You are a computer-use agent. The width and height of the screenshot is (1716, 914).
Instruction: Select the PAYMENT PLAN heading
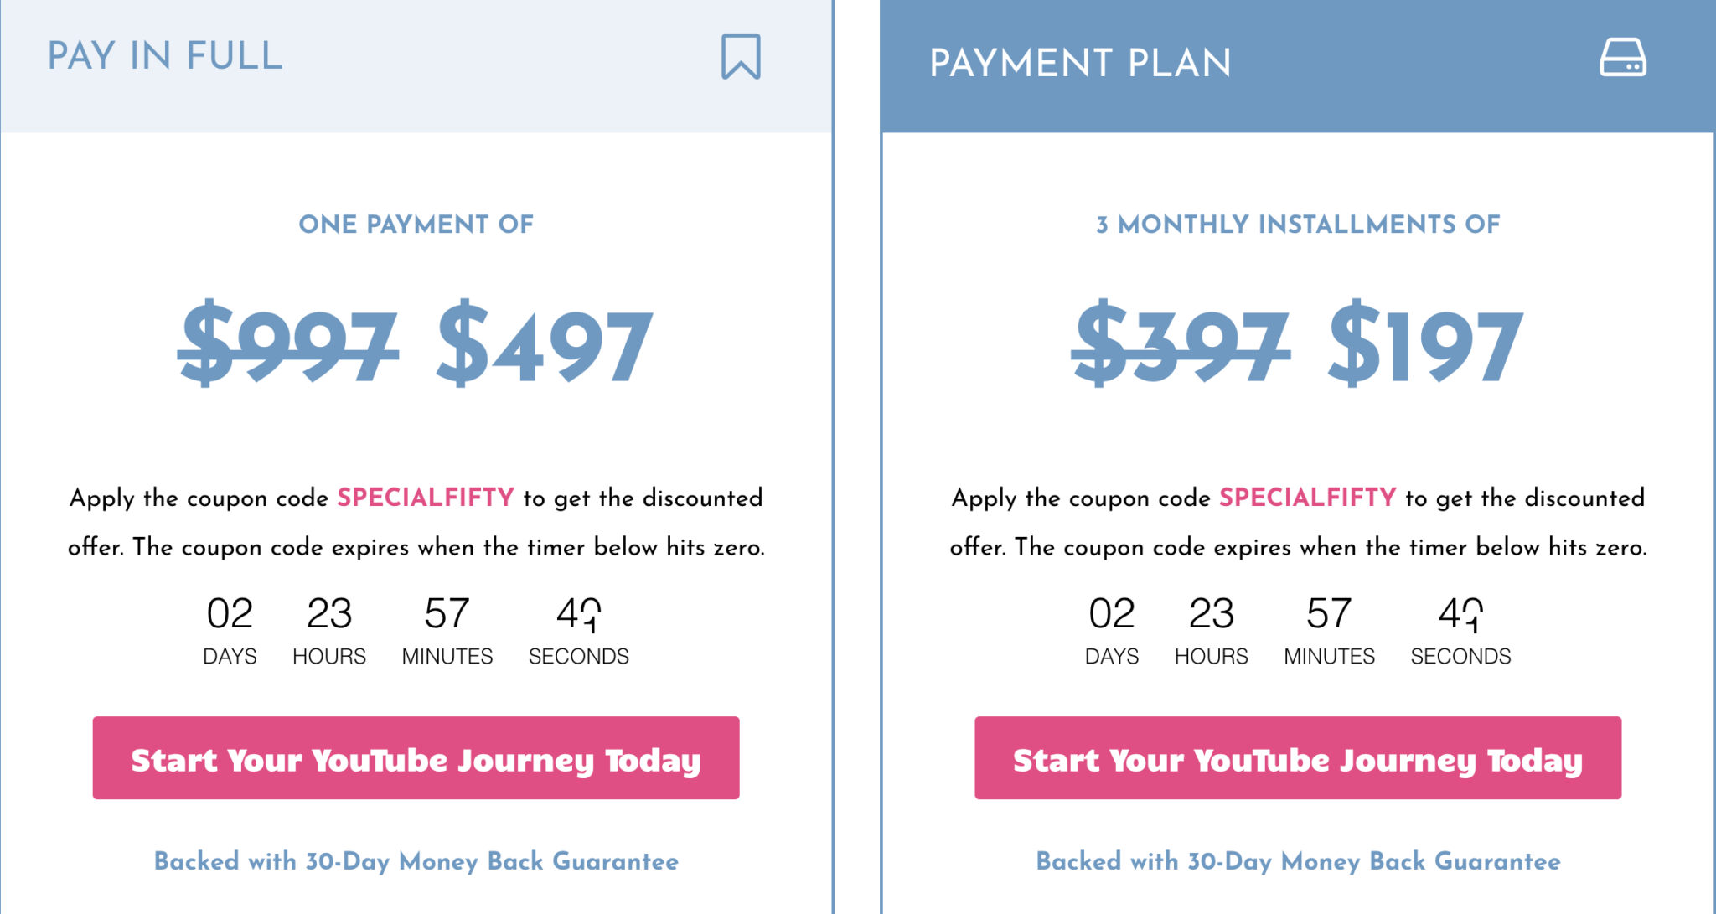point(1080,63)
